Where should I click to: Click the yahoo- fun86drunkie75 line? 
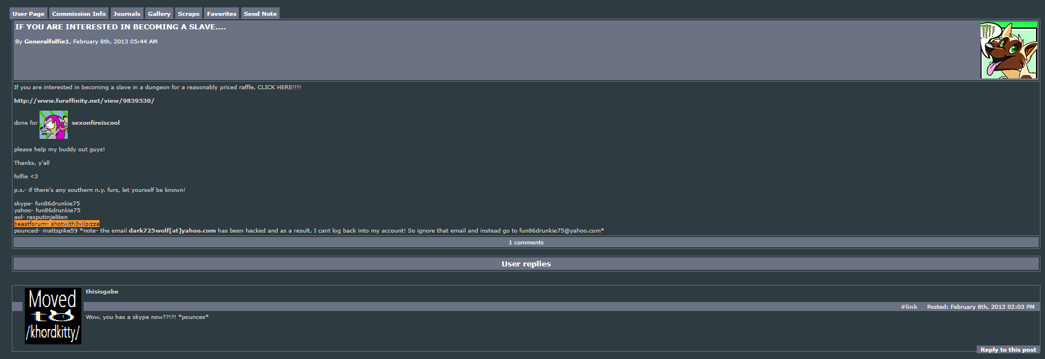click(x=47, y=211)
